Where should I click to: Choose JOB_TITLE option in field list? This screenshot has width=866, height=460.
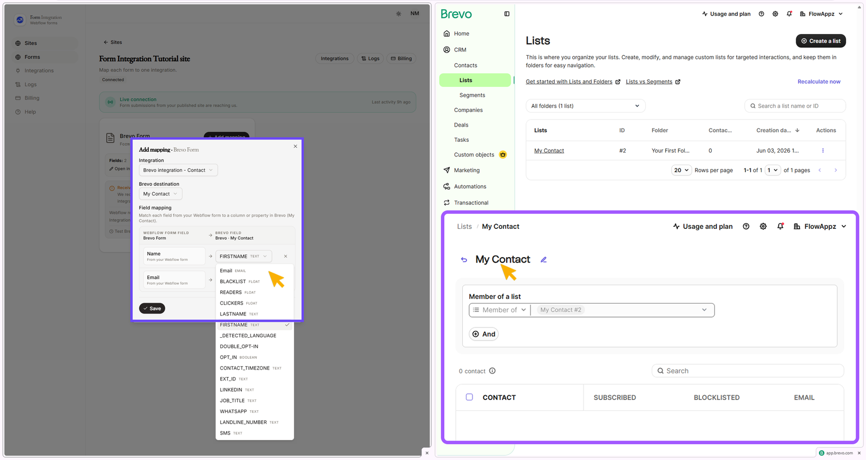point(254,400)
